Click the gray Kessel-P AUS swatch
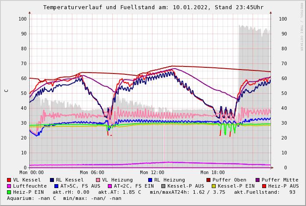 164,186
